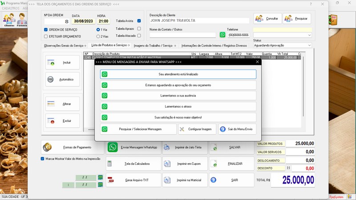Image resolution: width=356 pixels, height=200 pixels.
Task: Click the Consultar clients icon
Action: (259, 18)
